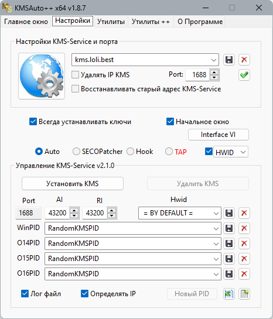Click the Excel sheet icon beside Новый PID
The image size is (273, 319).
pos(229,294)
